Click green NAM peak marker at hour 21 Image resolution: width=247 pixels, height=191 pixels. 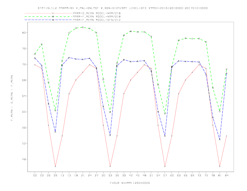pos(83,27)
